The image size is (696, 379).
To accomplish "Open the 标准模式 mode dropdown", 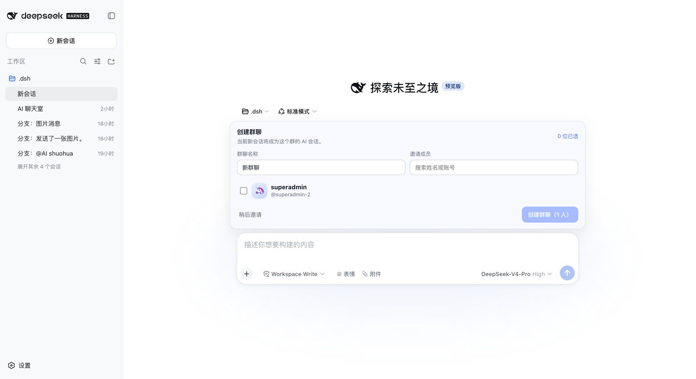I will click(x=297, y=111).
